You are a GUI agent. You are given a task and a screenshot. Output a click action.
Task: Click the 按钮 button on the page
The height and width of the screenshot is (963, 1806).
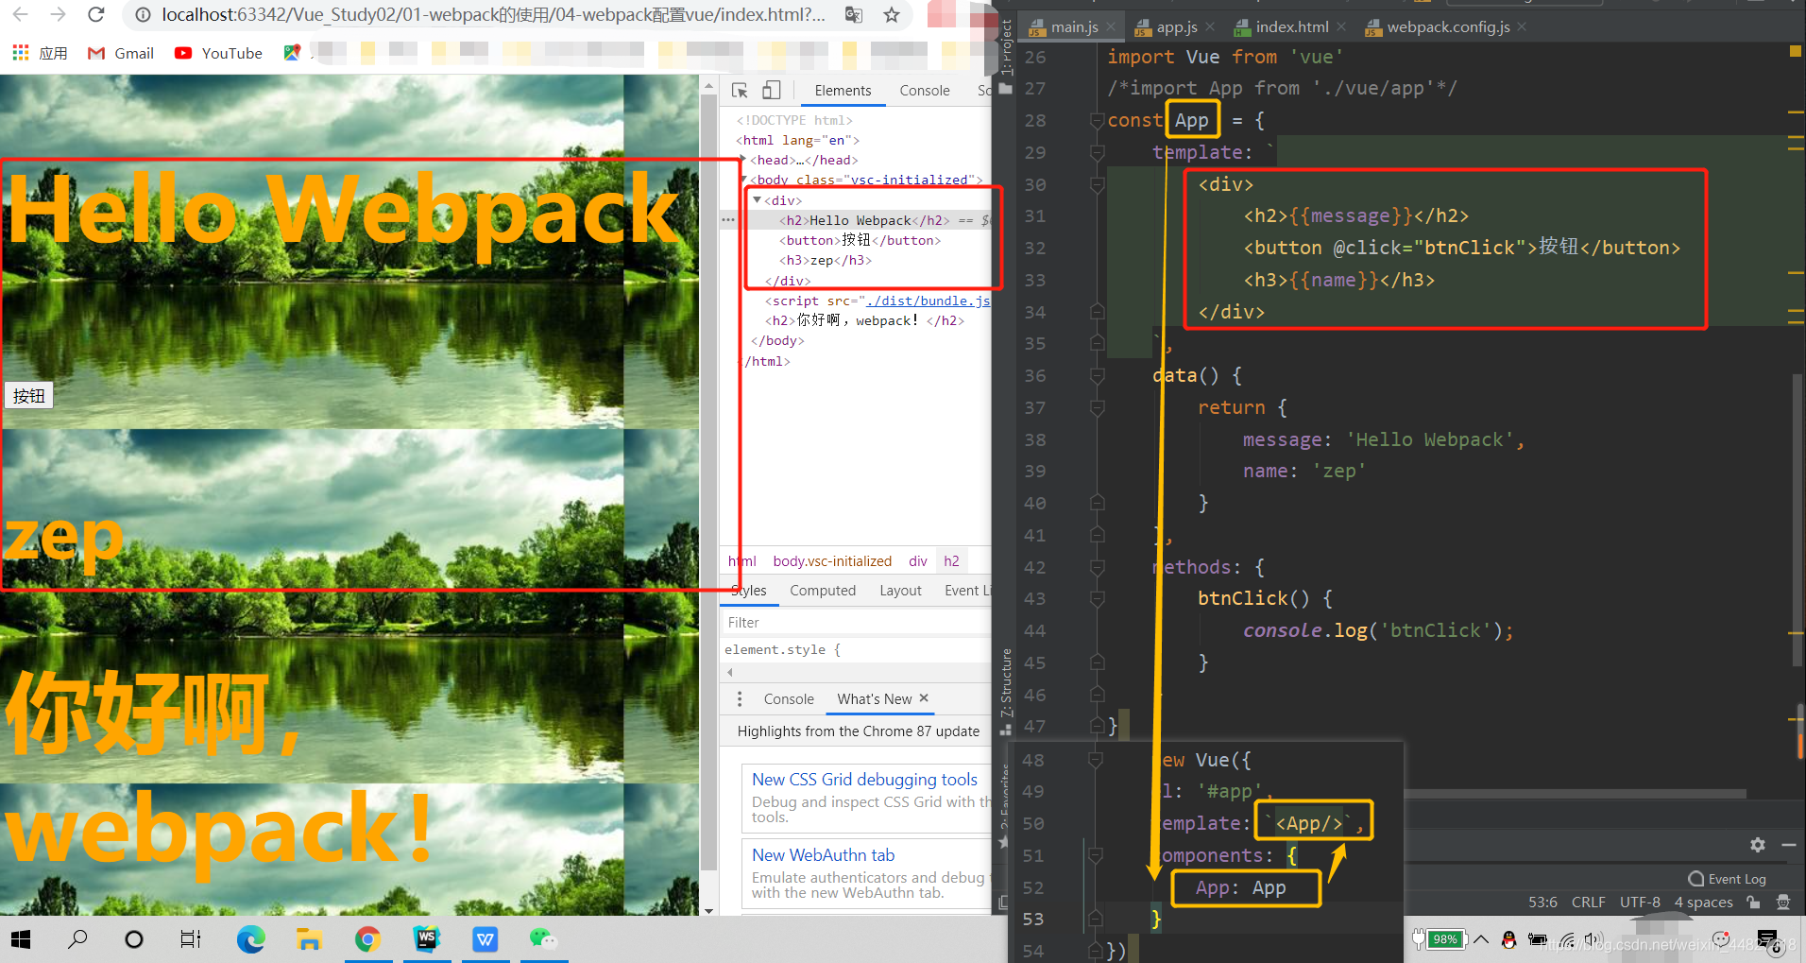coord(29,395)
